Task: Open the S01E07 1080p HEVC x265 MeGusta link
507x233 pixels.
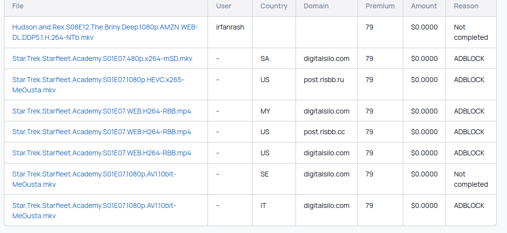Action: [98, 85]
